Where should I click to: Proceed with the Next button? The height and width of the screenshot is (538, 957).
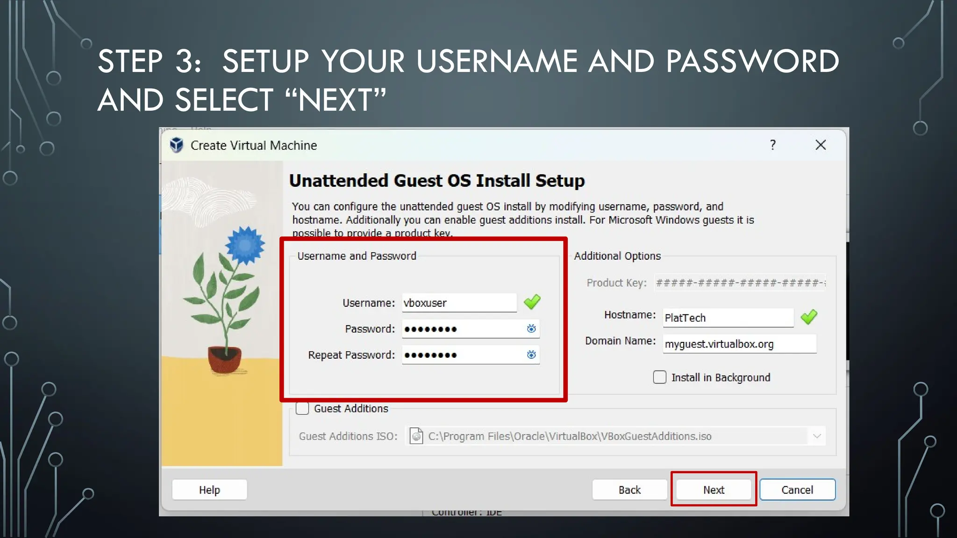click(x=714, y=490)
